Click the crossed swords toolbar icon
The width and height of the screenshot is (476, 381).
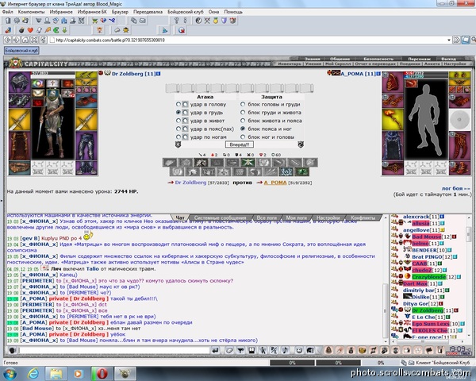click(207, 21)
